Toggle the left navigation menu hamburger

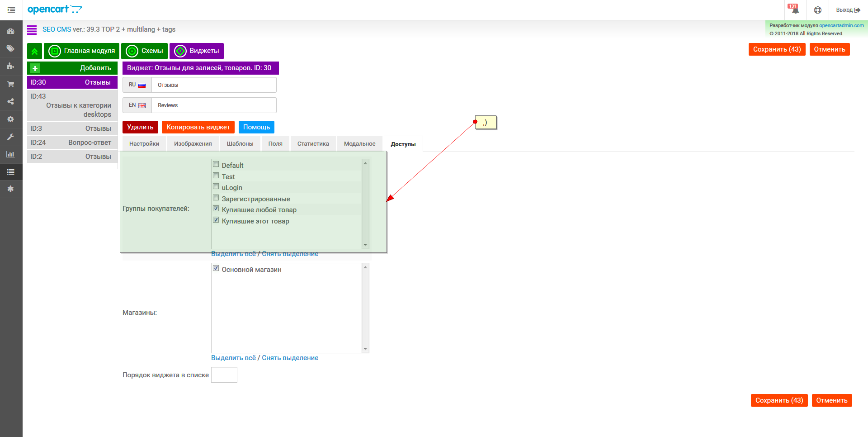pos(11,10)
